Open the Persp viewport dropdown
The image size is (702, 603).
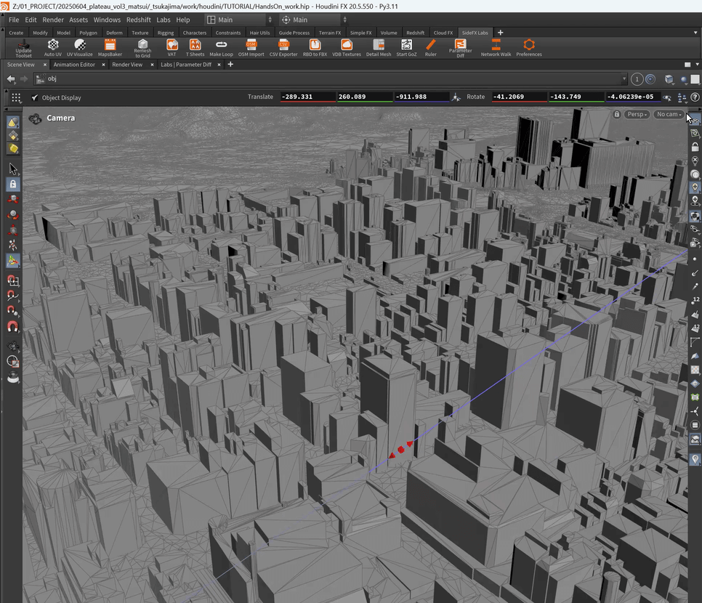click(x=637, y=114)
